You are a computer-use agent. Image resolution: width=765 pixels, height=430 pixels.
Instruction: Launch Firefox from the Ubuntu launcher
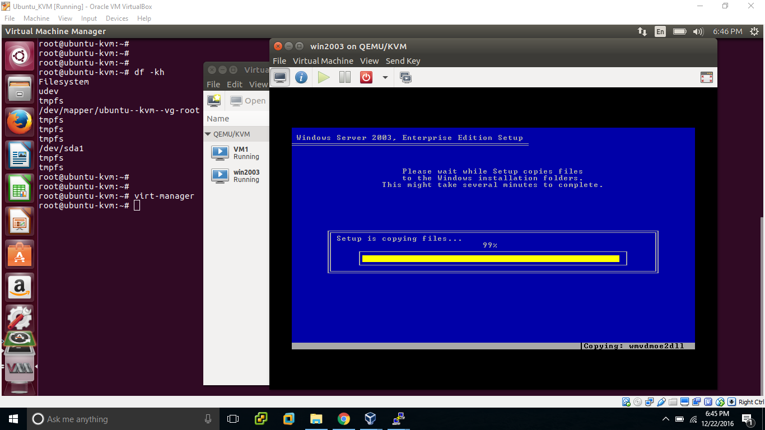(x=20, y=122)
